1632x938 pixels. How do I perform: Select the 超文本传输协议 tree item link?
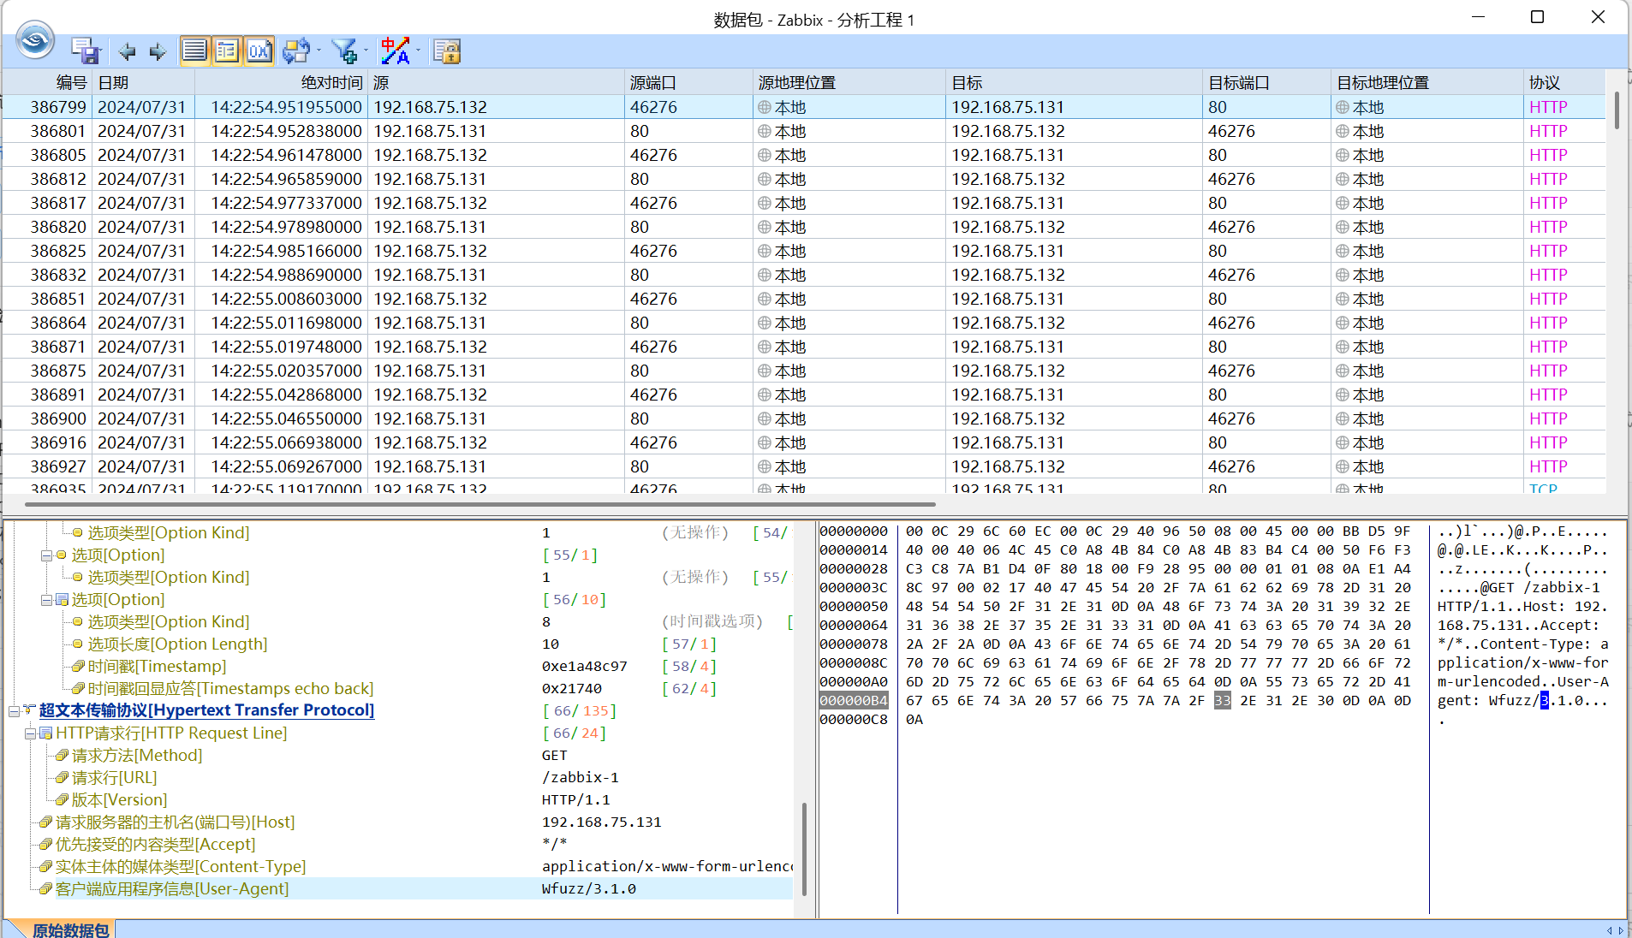click(206, 710)
